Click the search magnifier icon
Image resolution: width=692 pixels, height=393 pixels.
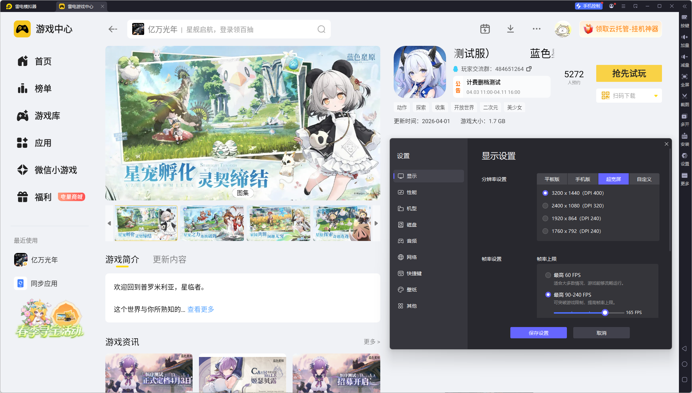pos(321,29)
